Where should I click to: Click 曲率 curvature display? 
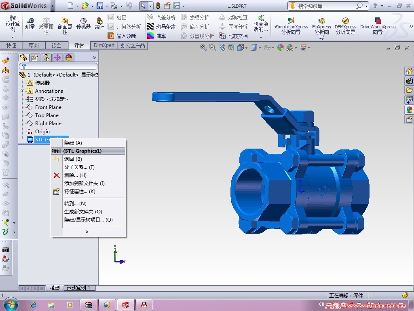click(x=156, y=36)
